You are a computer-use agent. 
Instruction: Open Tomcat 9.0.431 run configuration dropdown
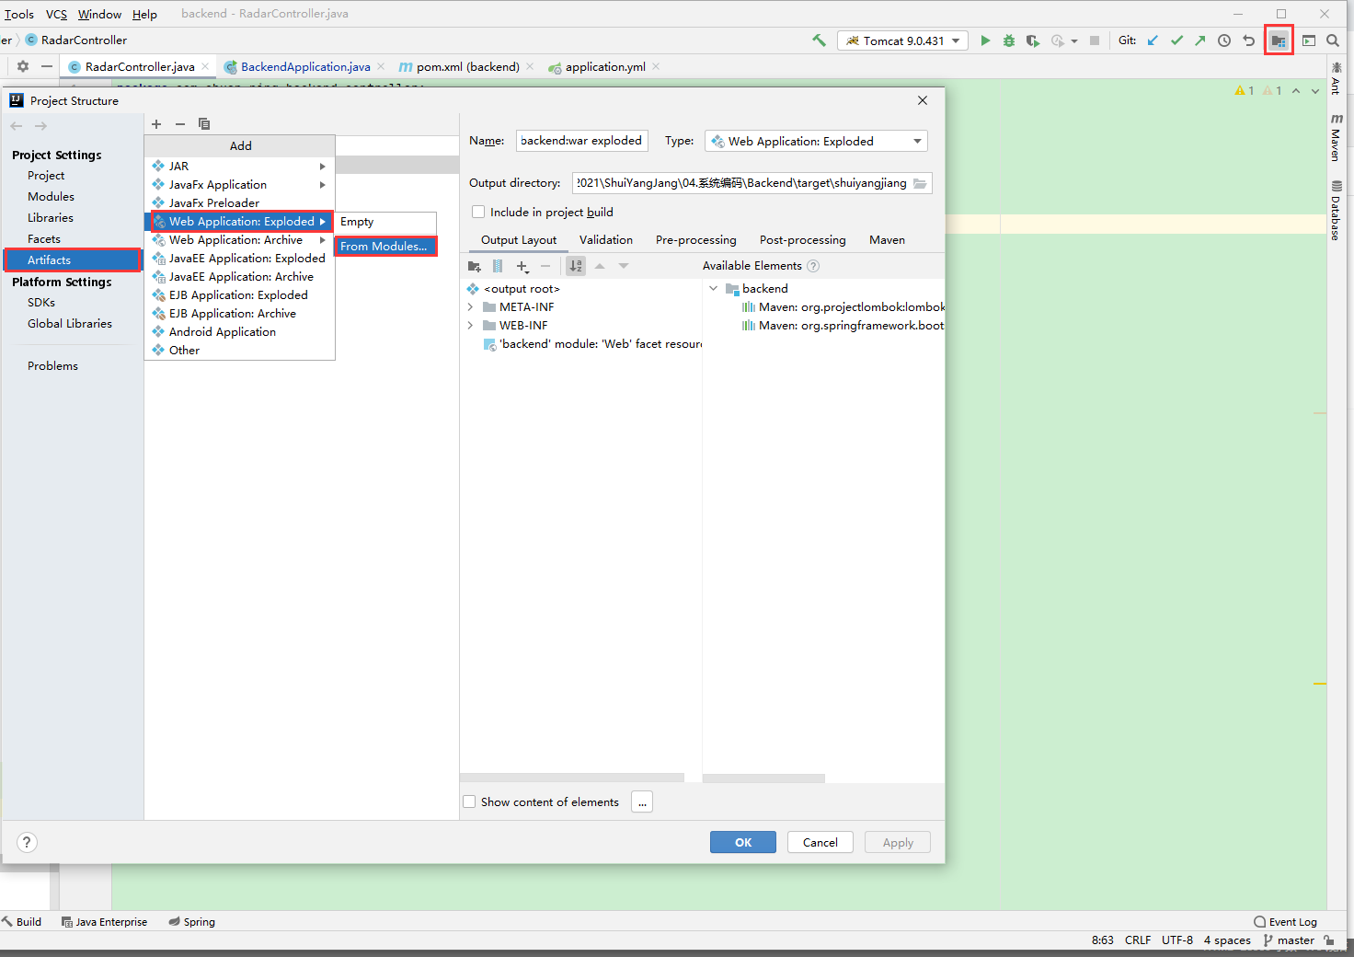[902, 40]
